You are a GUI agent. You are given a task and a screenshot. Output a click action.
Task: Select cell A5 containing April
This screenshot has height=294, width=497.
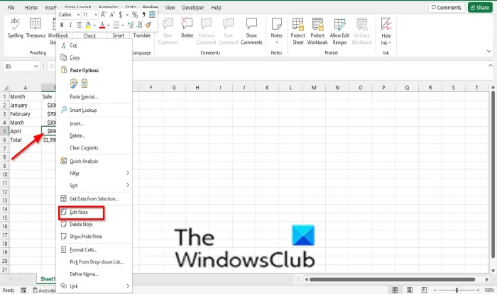point(25,131)
